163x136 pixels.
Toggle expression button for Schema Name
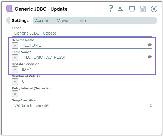coord(15,45)
